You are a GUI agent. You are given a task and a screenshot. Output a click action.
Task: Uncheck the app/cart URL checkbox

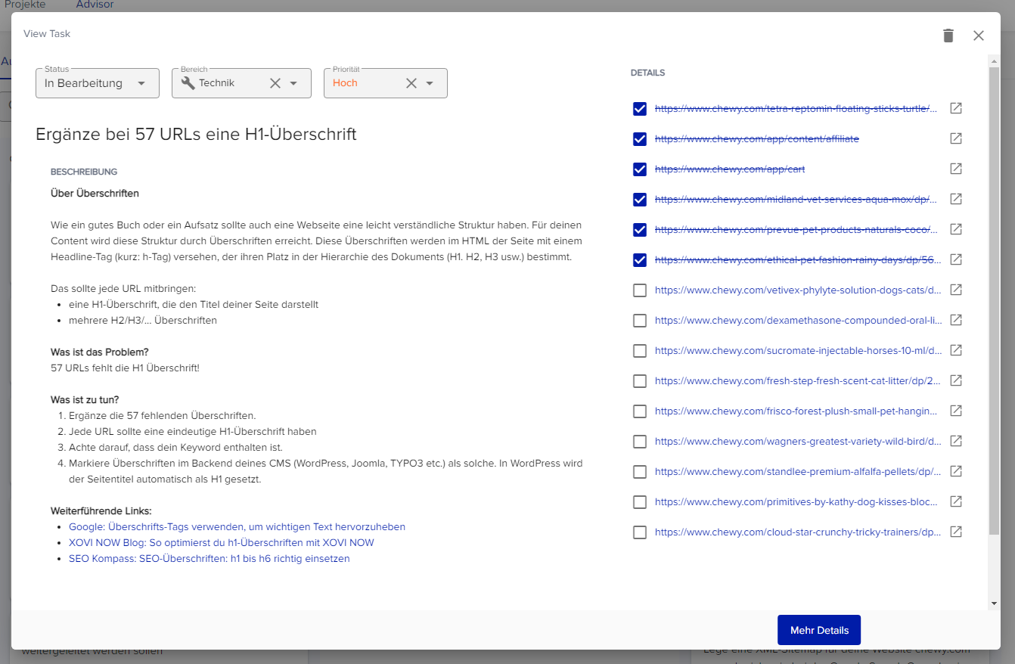point(640,169)
